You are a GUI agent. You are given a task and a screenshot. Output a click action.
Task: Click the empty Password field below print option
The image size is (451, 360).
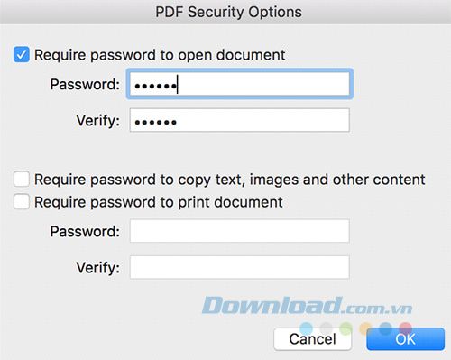tap(240, 231)
